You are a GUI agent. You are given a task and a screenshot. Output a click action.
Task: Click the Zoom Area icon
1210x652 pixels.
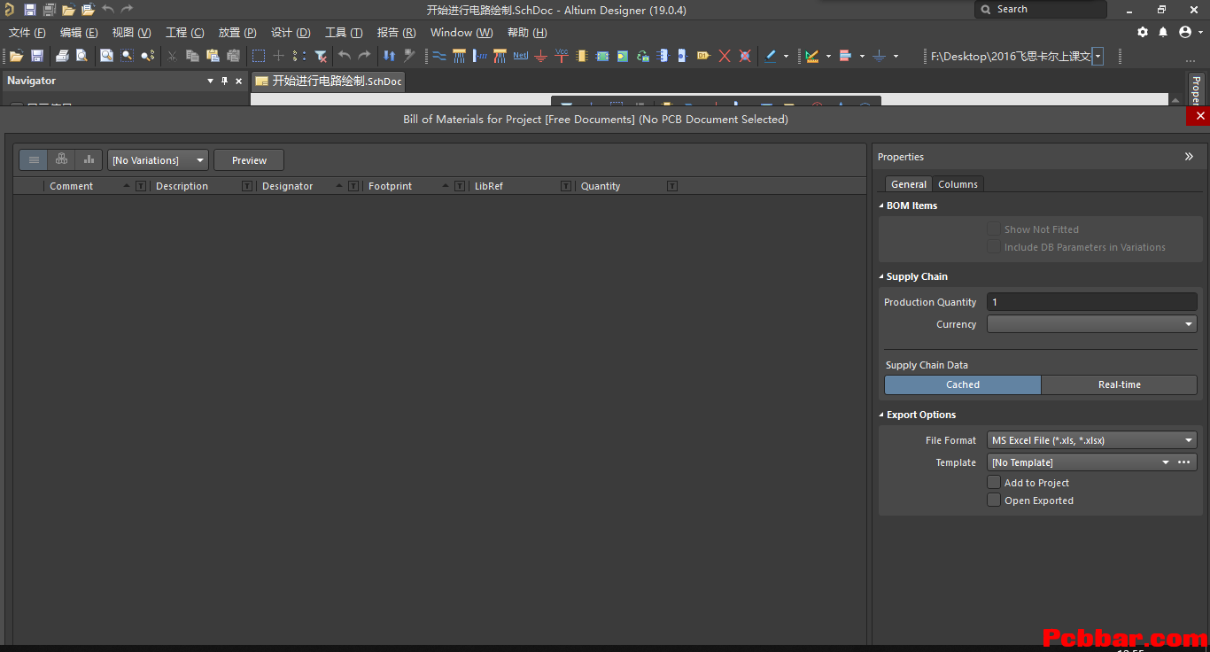click(x=128, y=56)
